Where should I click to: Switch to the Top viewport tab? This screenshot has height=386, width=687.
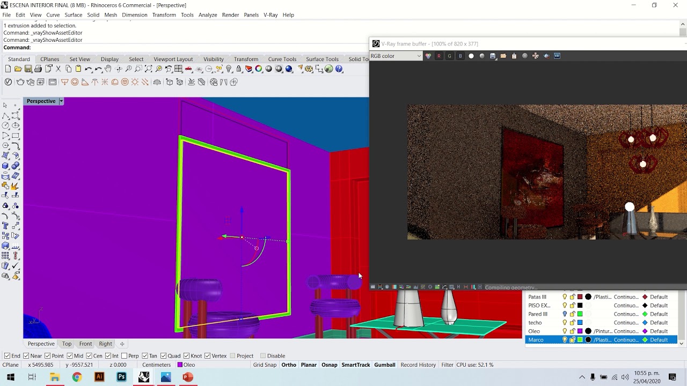(67, 344)
